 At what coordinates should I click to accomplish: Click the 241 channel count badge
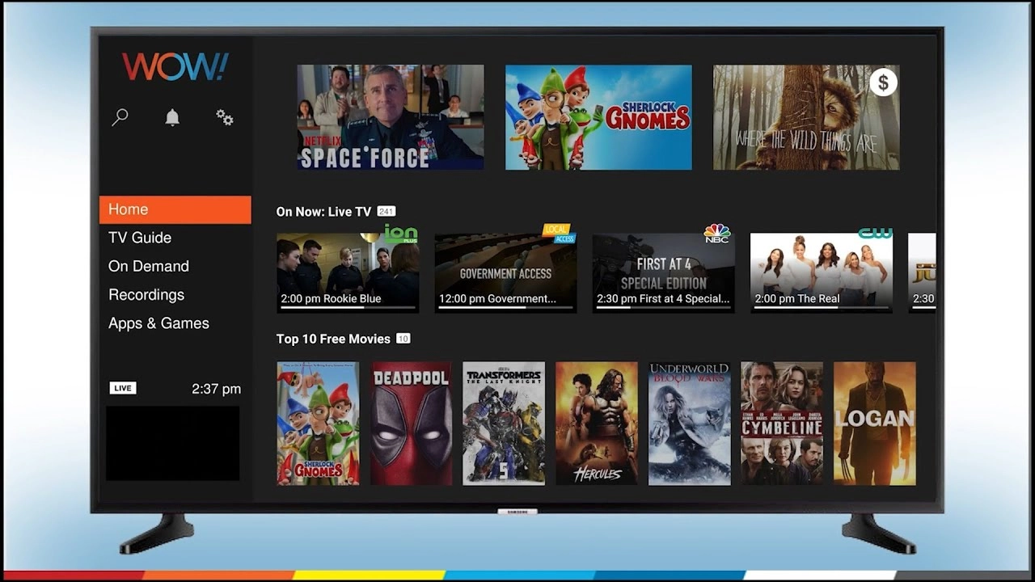pyautogui.click(x=387, y=212)
